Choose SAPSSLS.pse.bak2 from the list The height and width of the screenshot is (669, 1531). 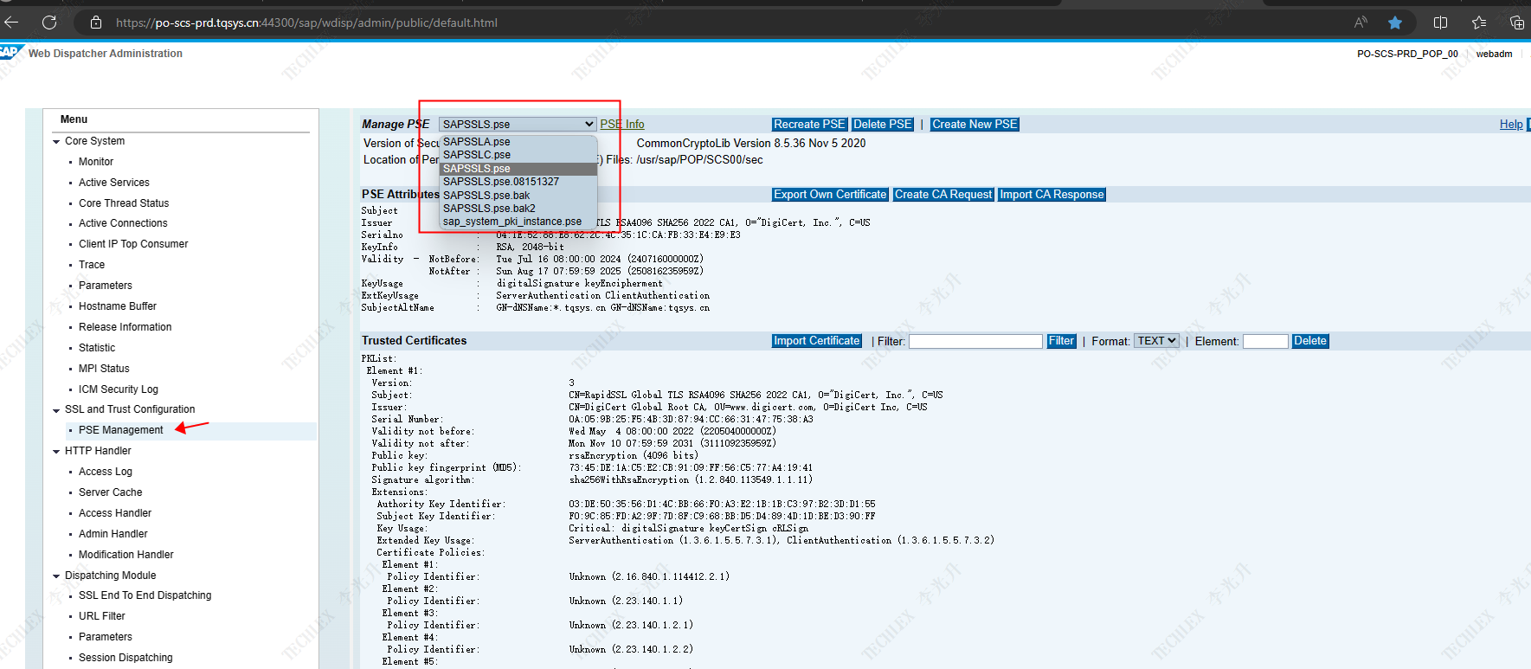pos(489,209)
